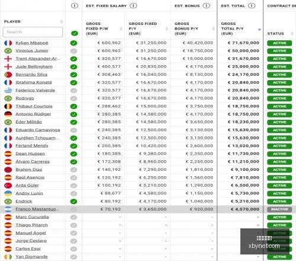
Task: Click ACTIVE status badge for Marc Cucurella
Action: pos(279,217)
